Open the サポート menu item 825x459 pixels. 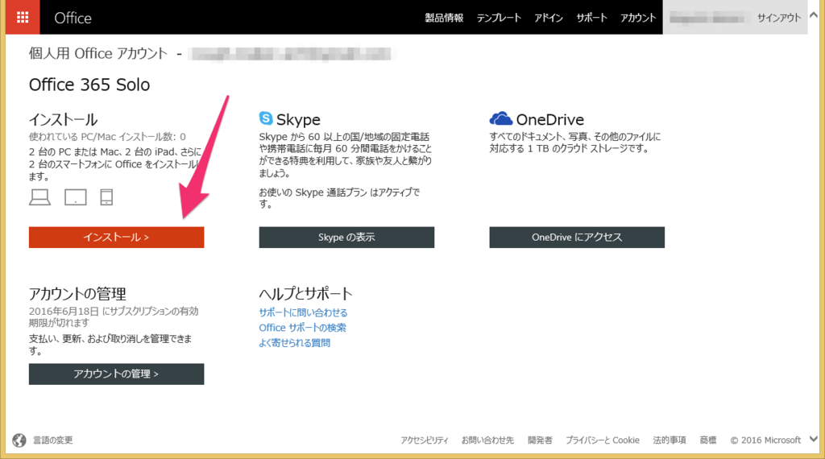591,18
